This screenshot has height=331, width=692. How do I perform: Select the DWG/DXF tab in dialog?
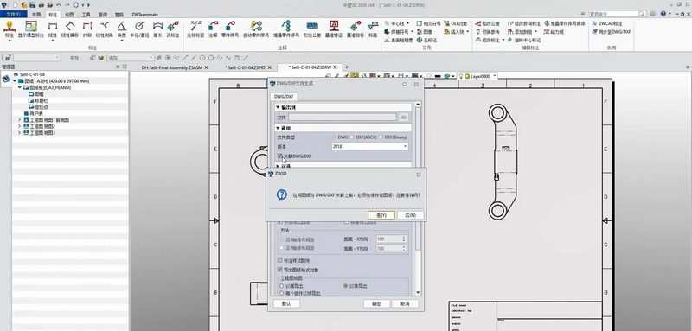point(284,97)
